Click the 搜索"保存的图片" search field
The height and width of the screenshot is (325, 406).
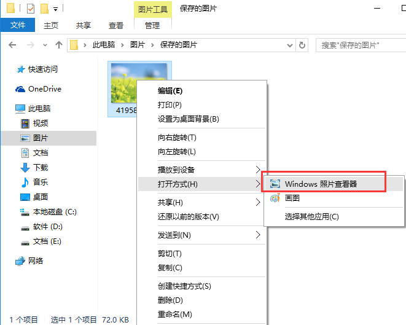361,45
